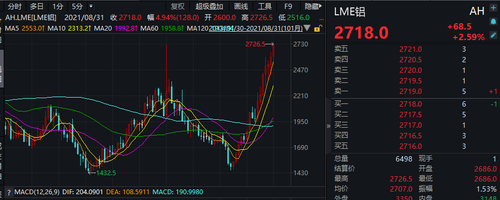Click the 结算价 label
500x200 pixels.
(344, 168)
